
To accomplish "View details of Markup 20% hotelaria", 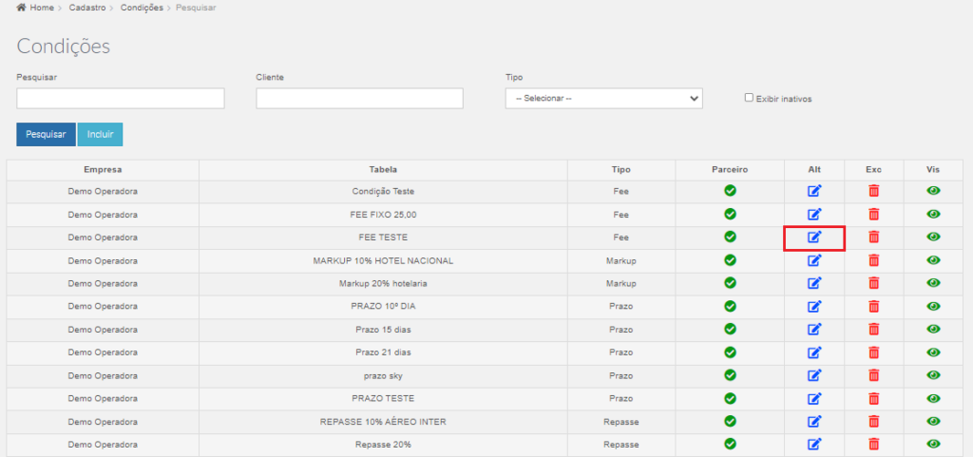I will click(x=933, y=283).
